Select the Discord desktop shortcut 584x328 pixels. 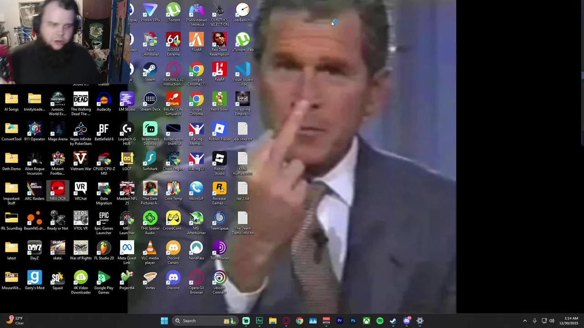click(x=173, y=280)
